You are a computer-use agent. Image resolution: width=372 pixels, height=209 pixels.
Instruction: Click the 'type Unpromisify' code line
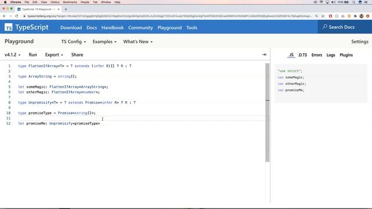tap(77, 102)
